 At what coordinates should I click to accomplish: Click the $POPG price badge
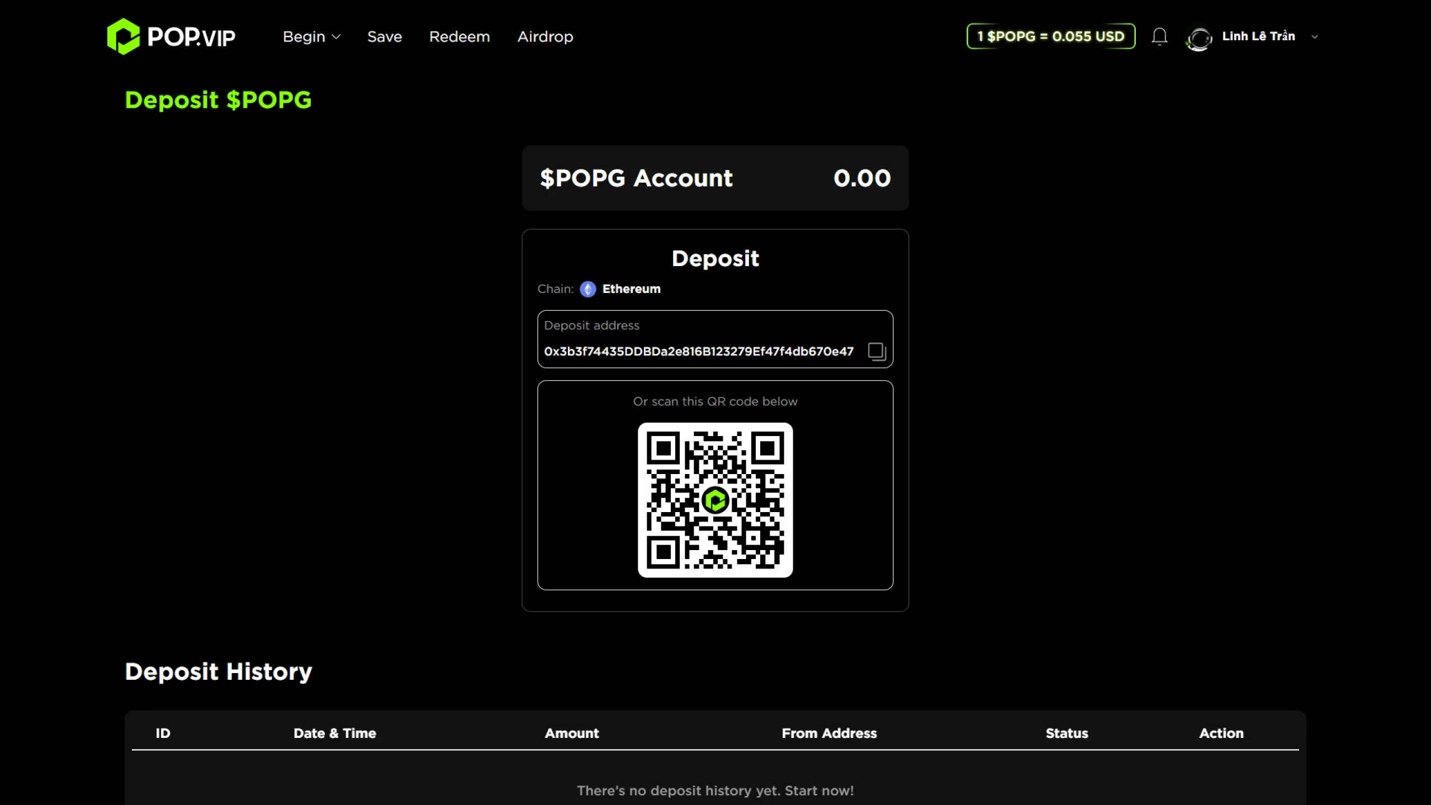tap(1051, 36)
